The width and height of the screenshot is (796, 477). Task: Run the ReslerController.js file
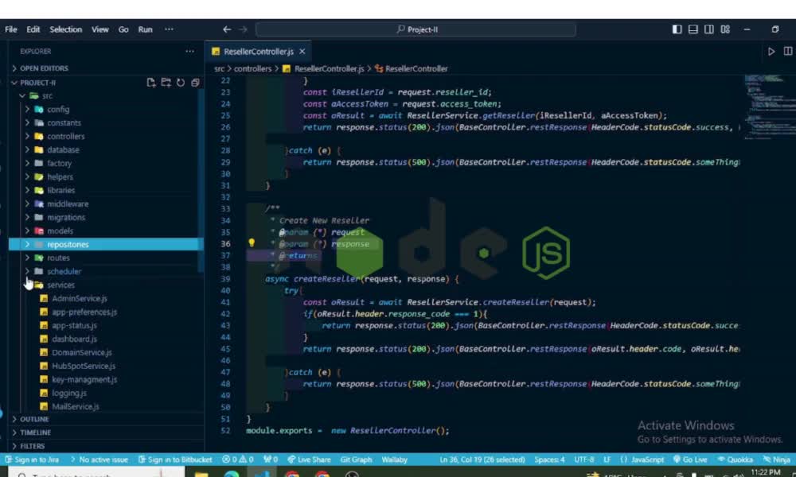point(771,51)
